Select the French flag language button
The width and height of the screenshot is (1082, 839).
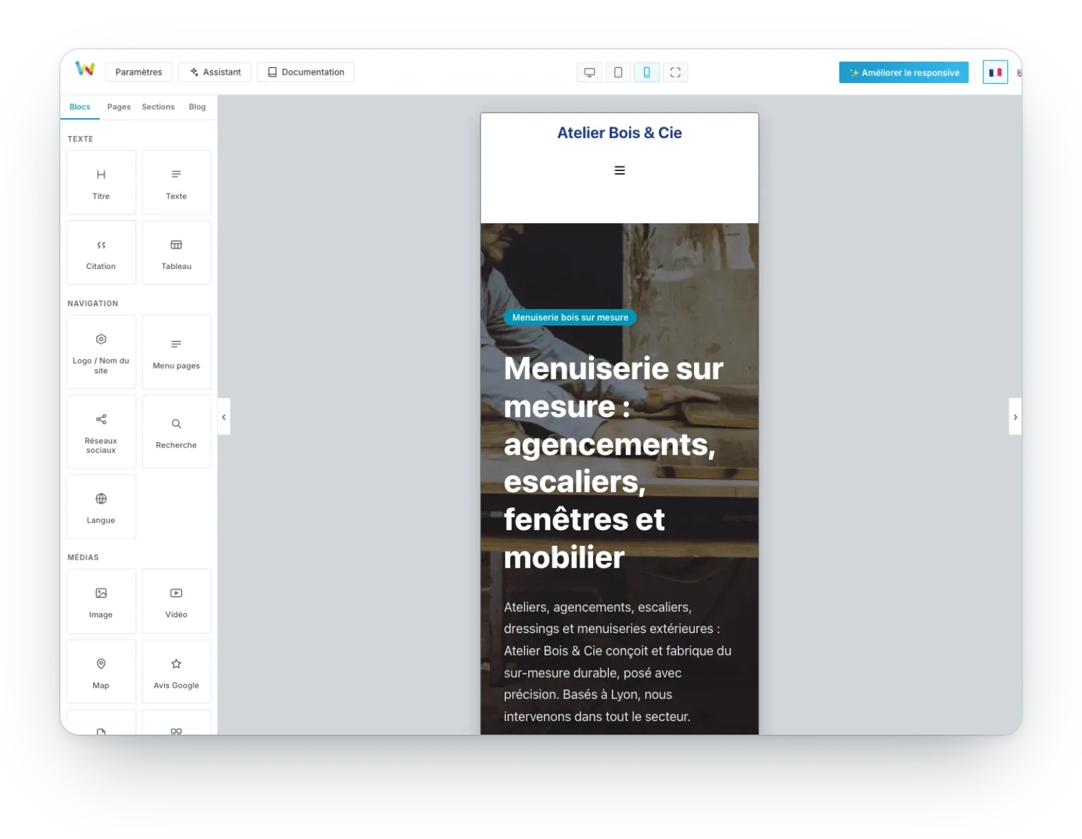click(x=995, y=72)
